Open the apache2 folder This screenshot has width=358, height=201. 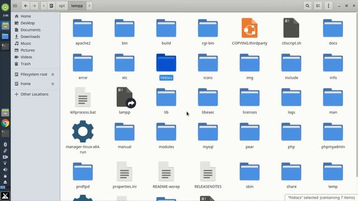click(x=83, y=28)
